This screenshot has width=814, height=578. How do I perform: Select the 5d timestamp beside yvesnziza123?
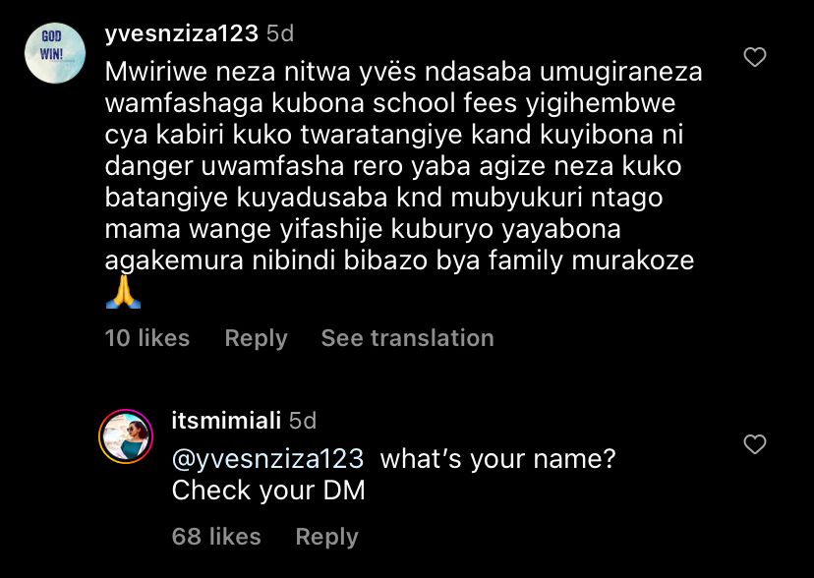point(280,34)
